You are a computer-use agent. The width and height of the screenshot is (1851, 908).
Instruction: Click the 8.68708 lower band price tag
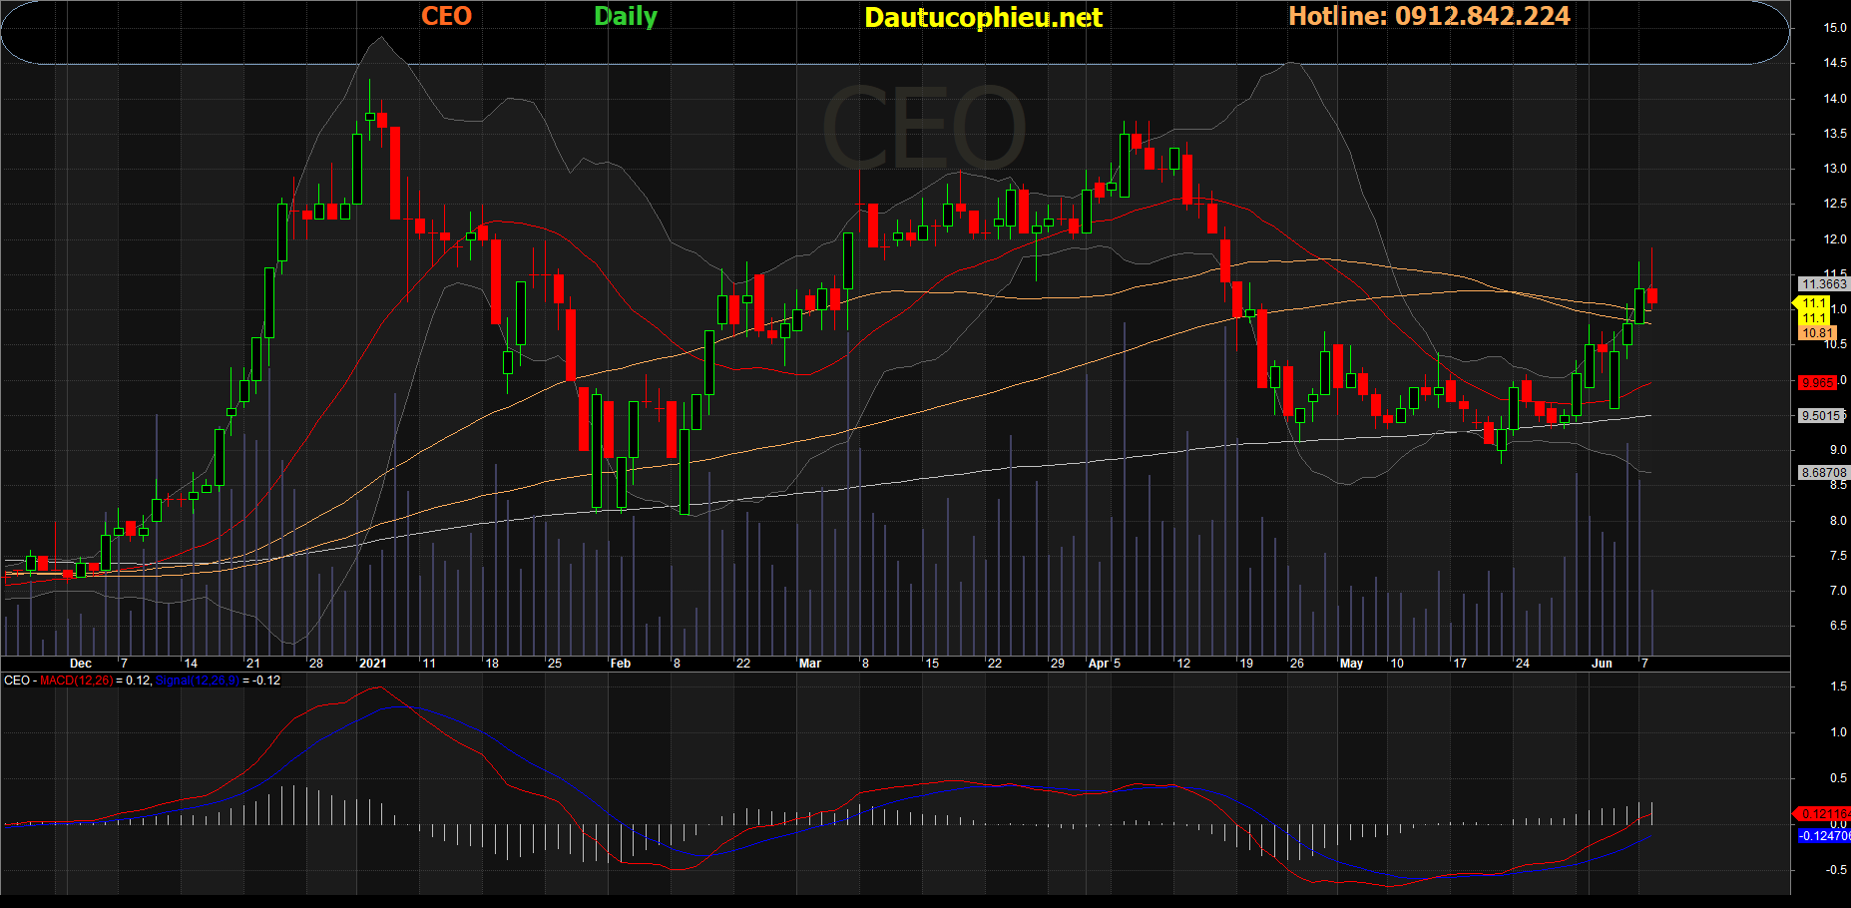[x=1822, y=473]
